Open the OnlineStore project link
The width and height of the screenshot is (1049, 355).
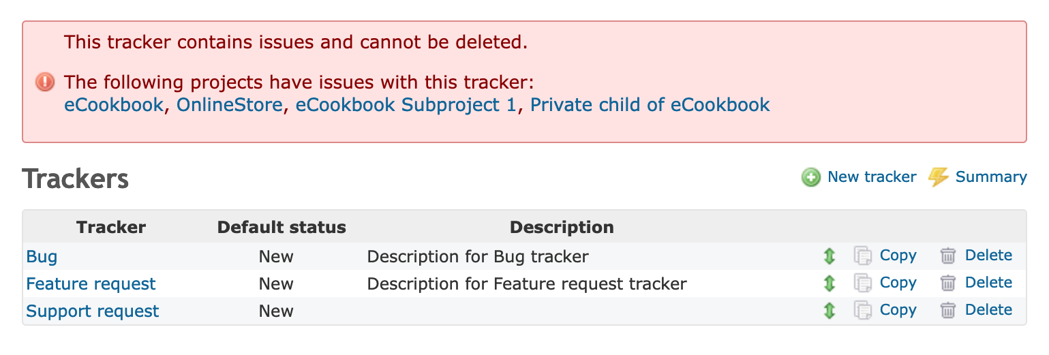229,105
